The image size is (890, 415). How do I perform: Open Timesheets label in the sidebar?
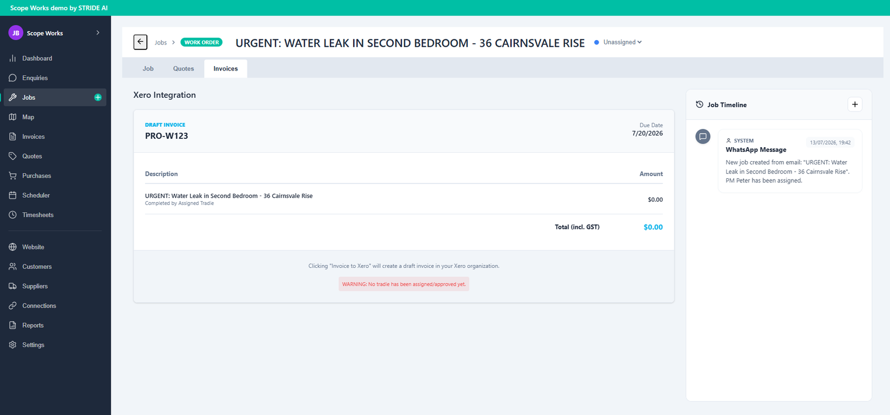(38, 215)
